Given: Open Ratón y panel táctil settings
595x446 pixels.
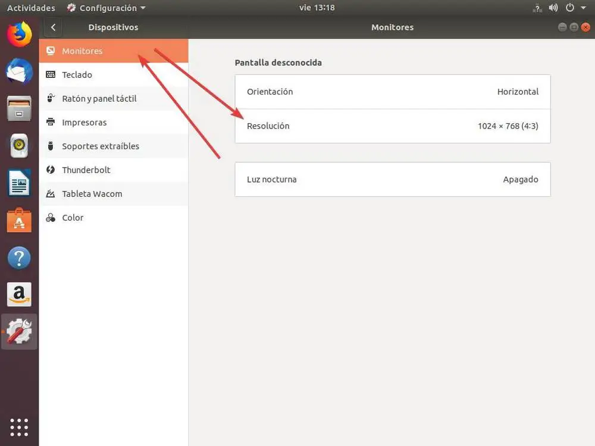Looking at the screenshot, I should tap(114, 99).
